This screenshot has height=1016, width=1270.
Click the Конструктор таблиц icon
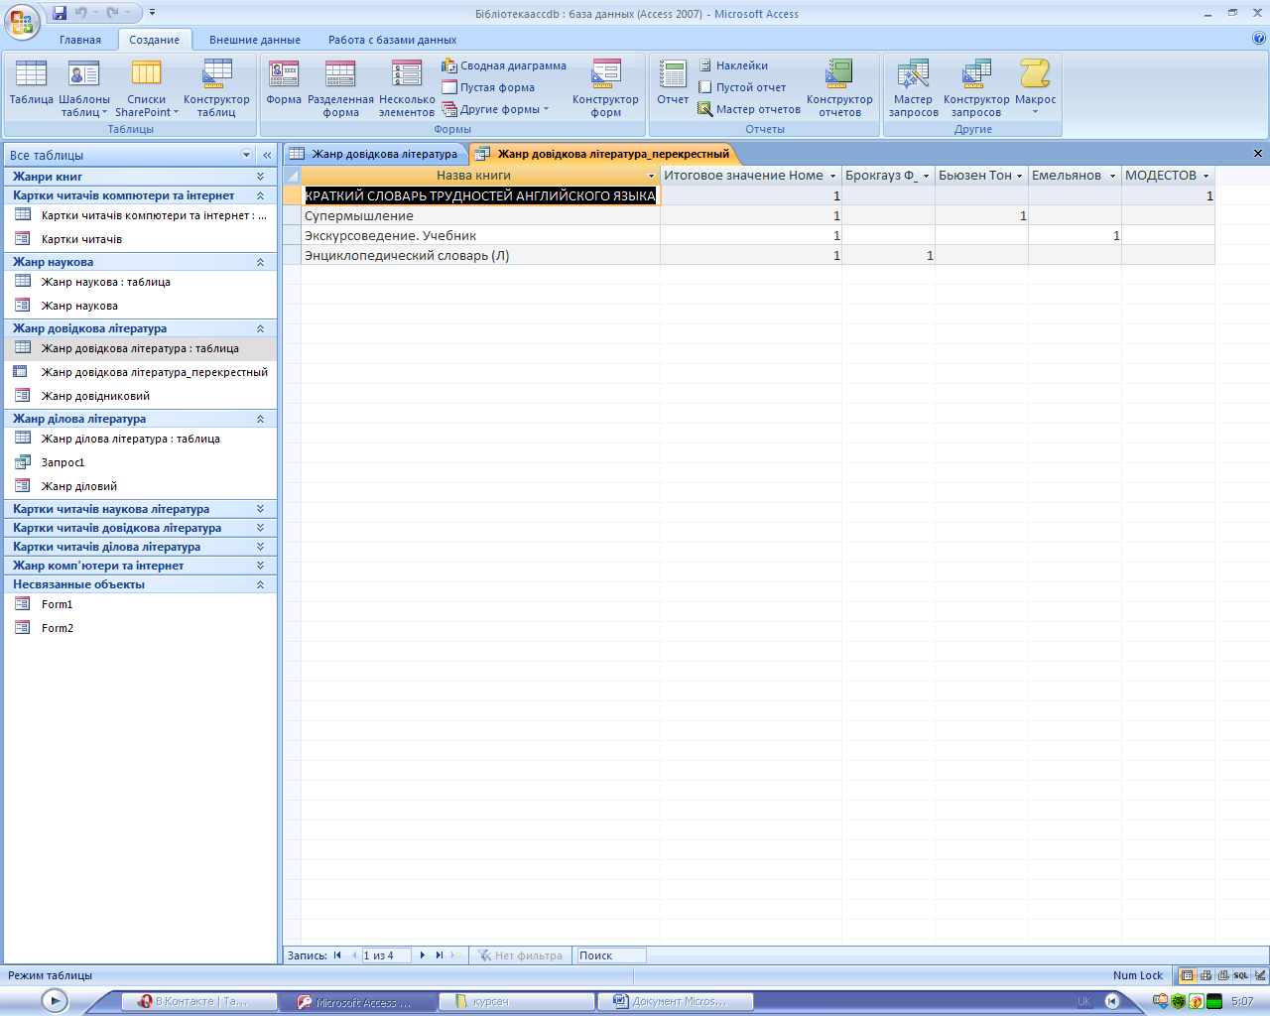tap(216, 87)
